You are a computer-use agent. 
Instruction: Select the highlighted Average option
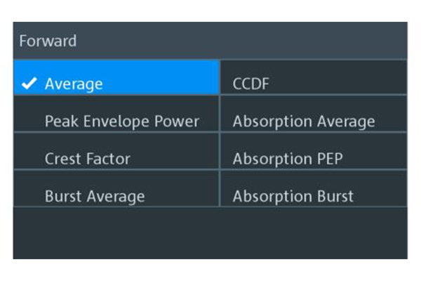74,84
